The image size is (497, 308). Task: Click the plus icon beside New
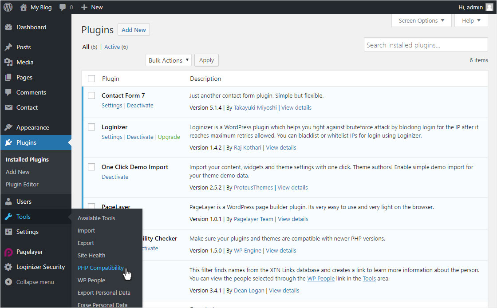[x=84, y=7]
